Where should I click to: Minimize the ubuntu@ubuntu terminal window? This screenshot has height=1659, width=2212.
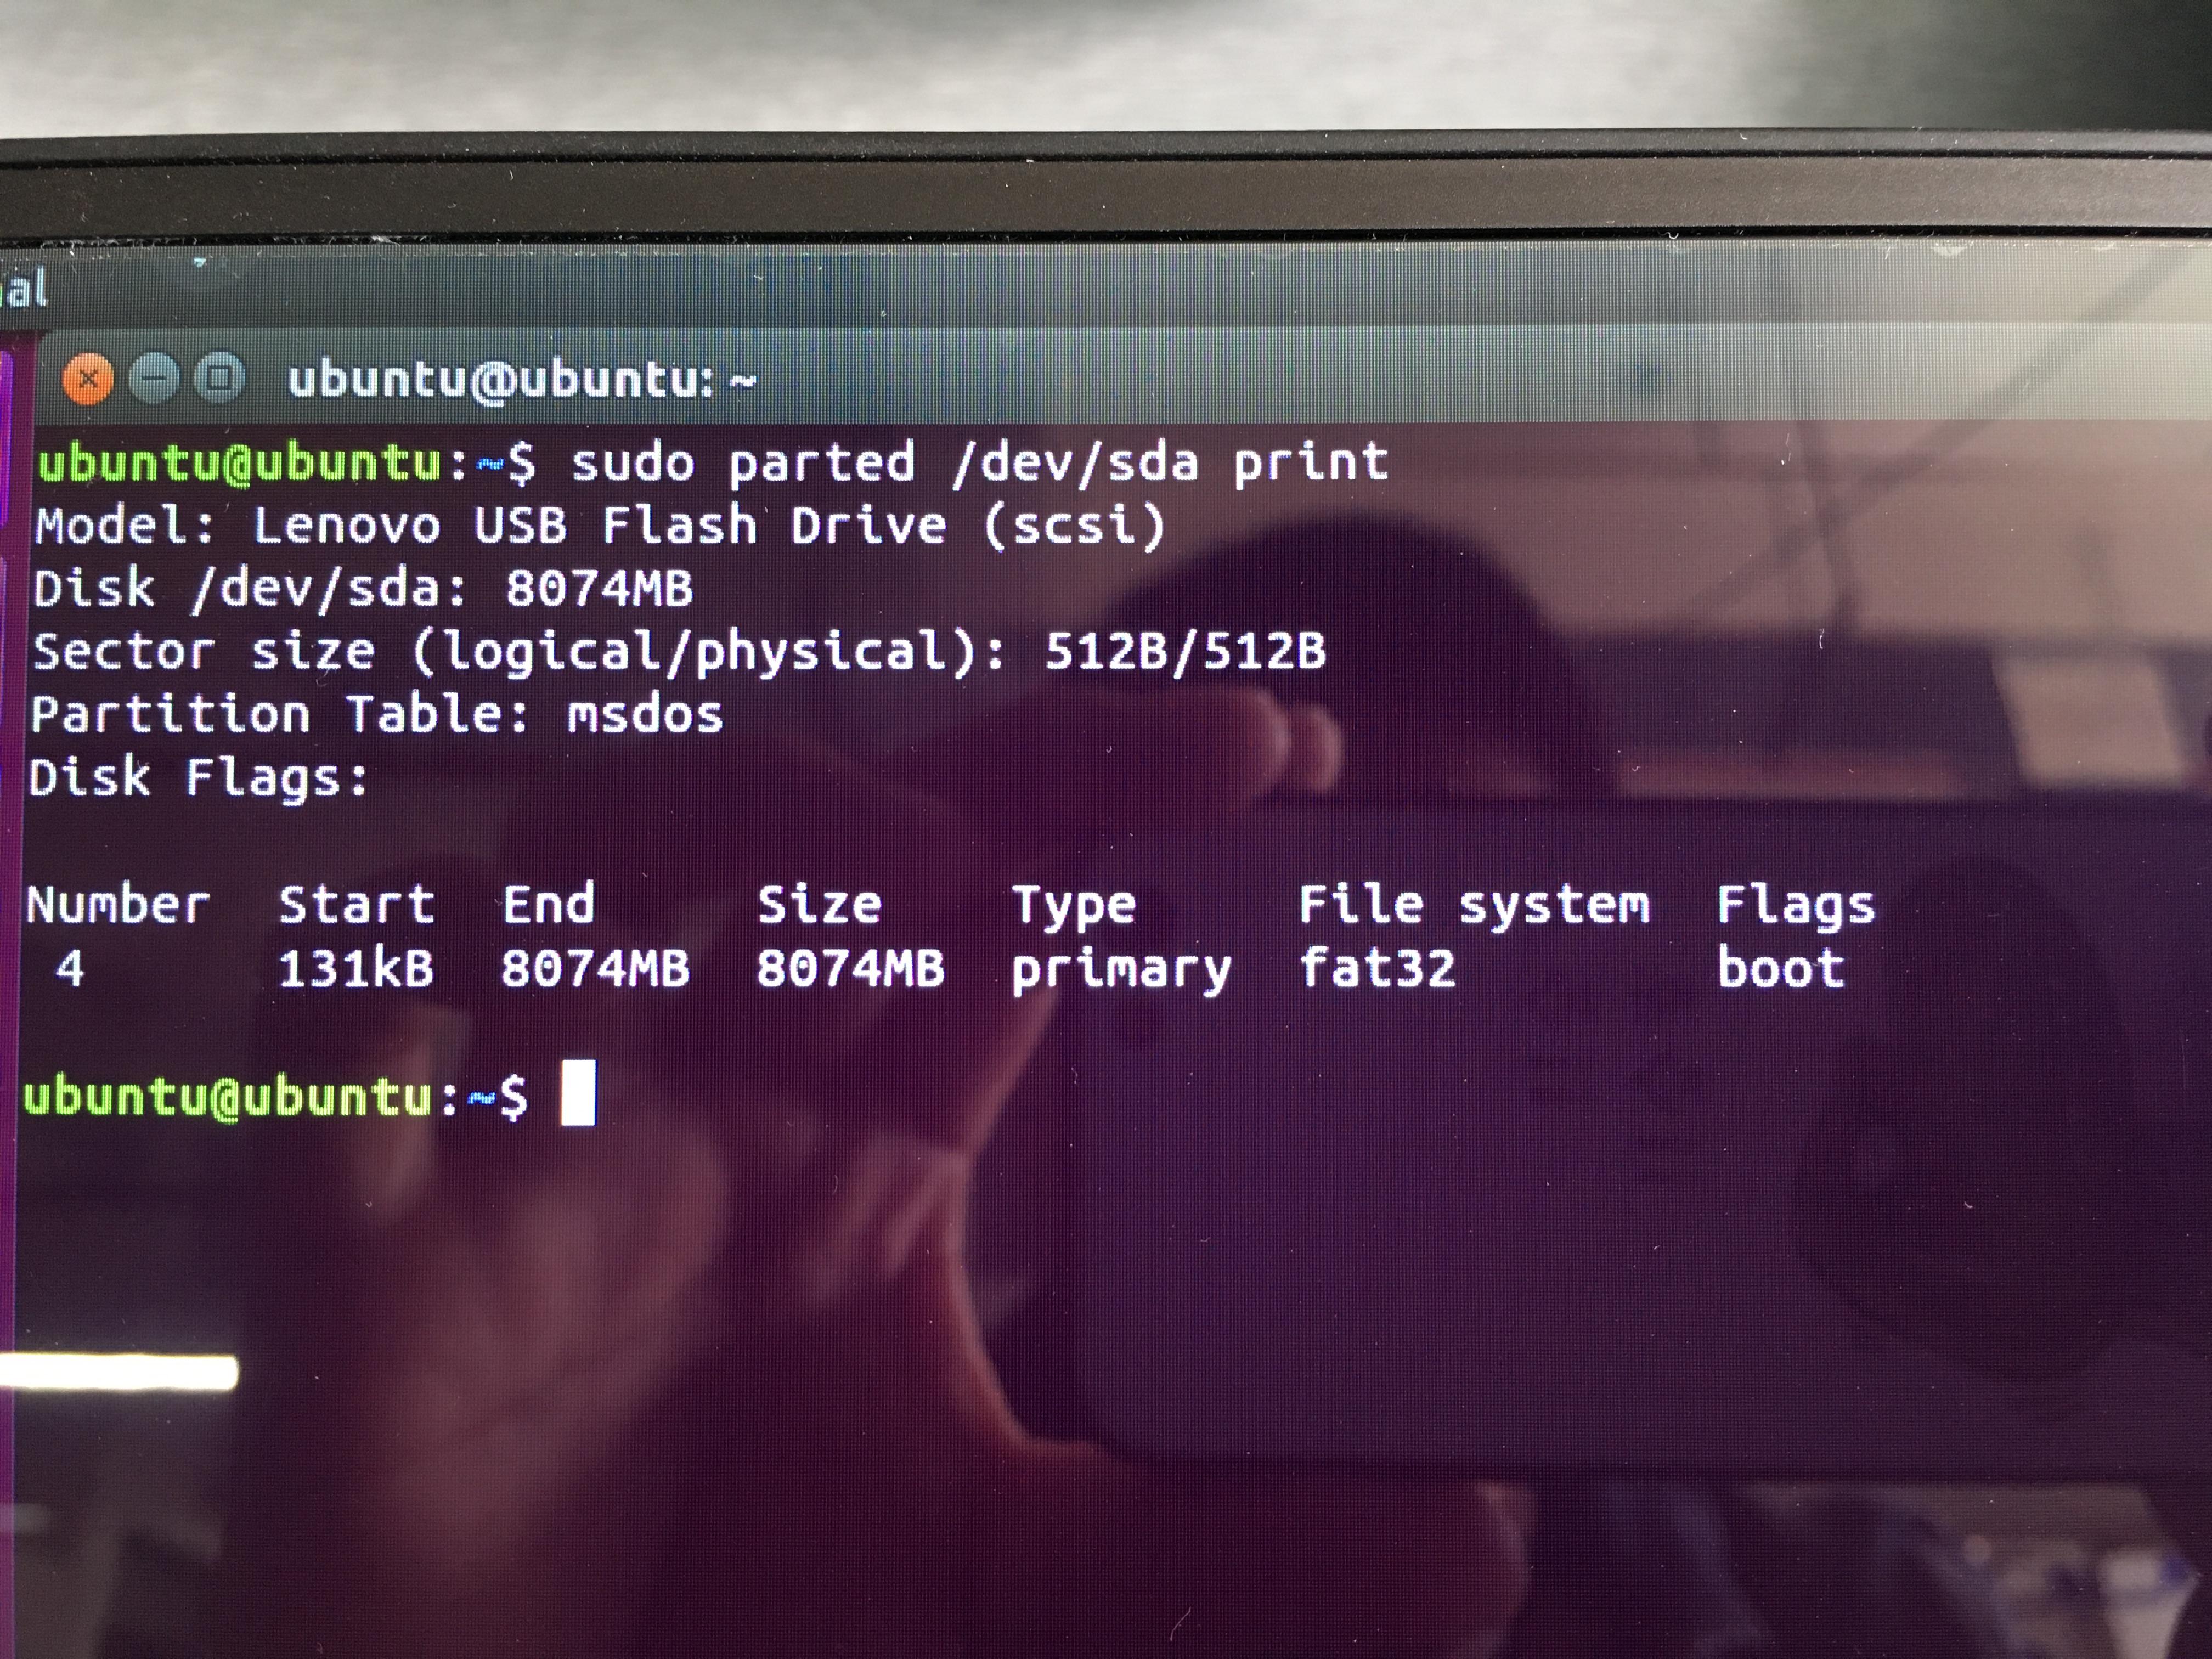tap(154, 379)
